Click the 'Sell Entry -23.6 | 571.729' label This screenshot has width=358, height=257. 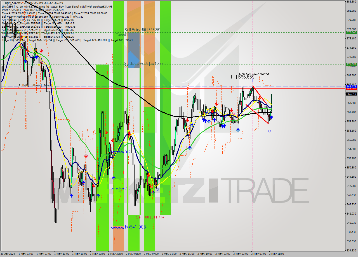(143, 64)
